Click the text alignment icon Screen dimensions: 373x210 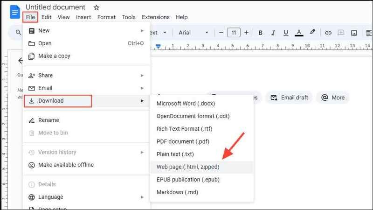click(x=369, y=33)
